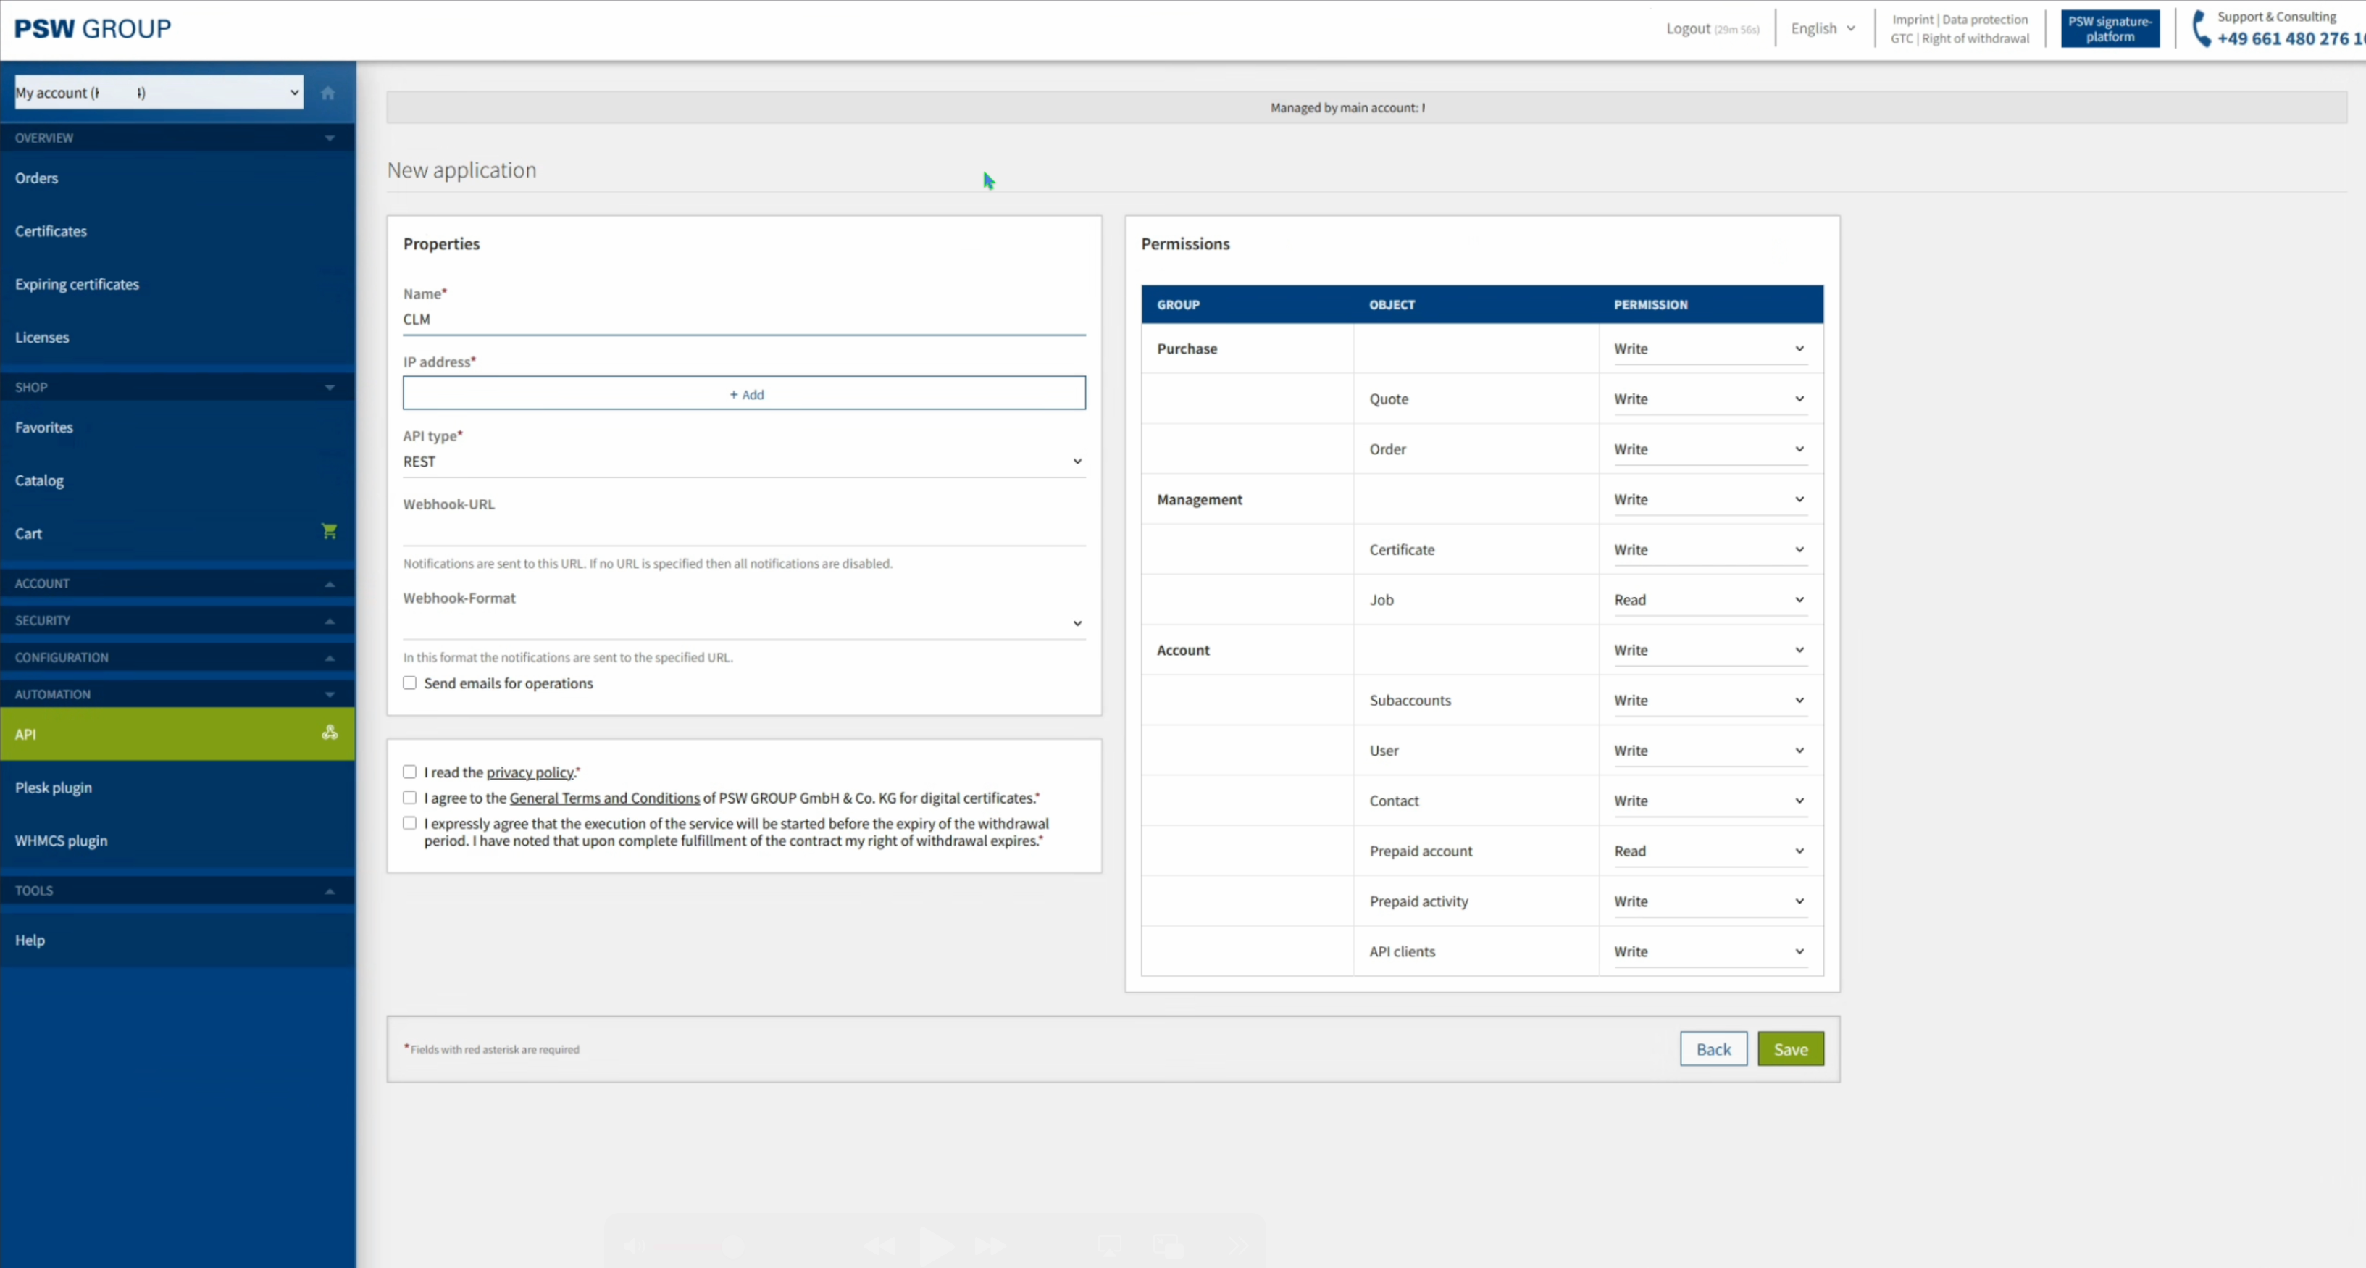
Task: Open Certificates in the sidebar menu
Action: (51, 230)
